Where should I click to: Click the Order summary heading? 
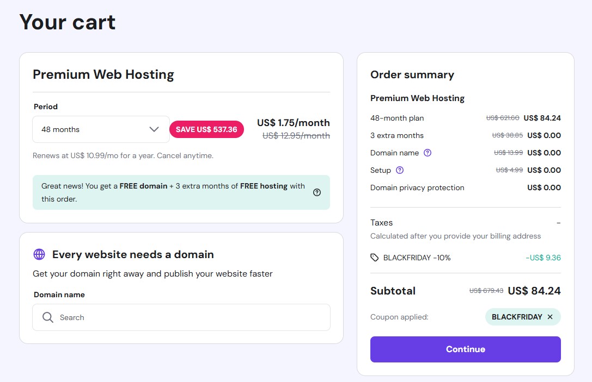tap(412, 74)
